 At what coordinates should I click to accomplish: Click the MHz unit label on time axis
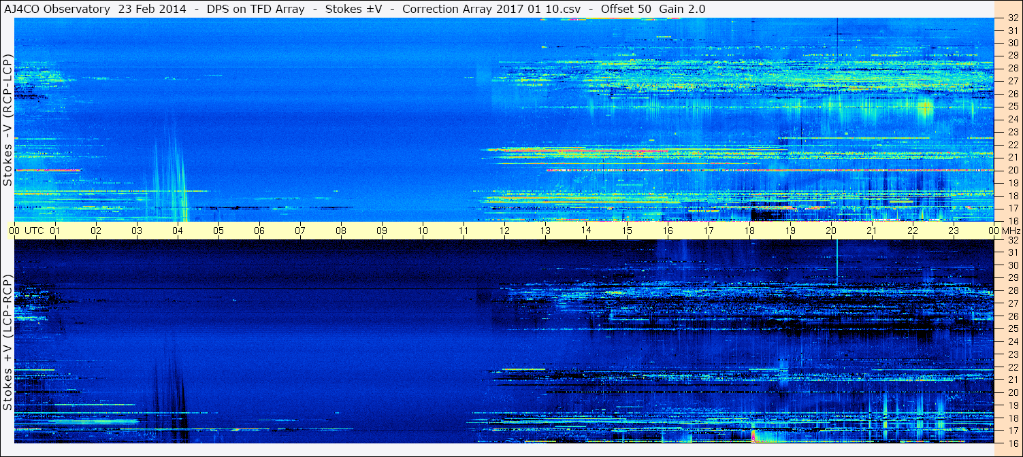tap(1010, 231)
